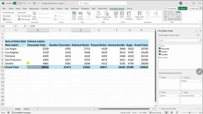Screen dimensions: 203x114
Task: Switch to Sheet1 tab
Action: pos(27,109)
